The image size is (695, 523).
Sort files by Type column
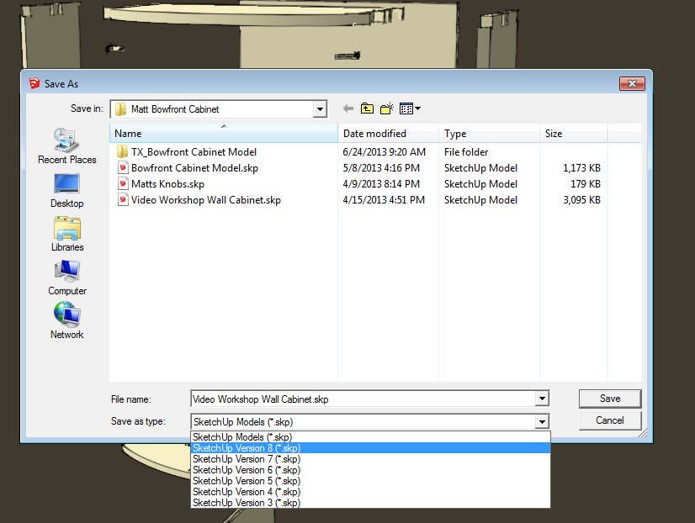(x=490, y=134)
